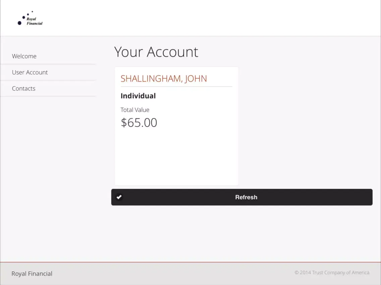Click the Your Account page heading
The image size is (381, 285).
pyautogui.click(x=156, y=52)
